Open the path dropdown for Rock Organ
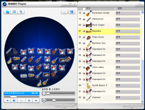This screenshot has height=110, width=145. point(128,25)
